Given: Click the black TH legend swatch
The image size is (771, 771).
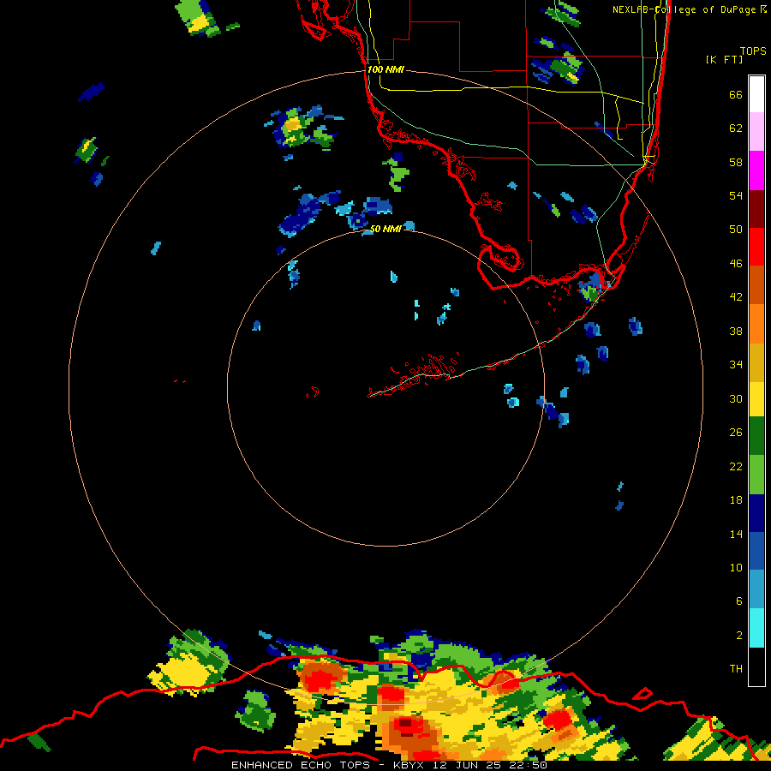Looking at the screenshot, I should (756, 666).
